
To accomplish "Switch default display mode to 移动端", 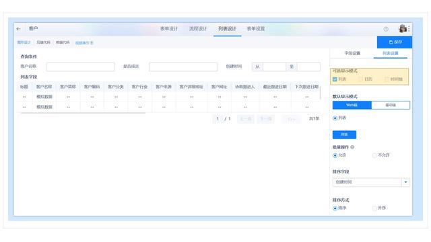I will pyautogui.click(x=391, y=105).
